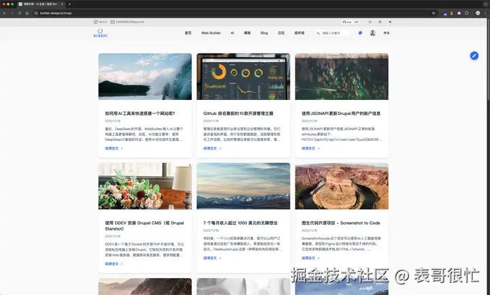Open the 中文 language switcher
Viewport: 490px width, 295px height.
point(387,33)
